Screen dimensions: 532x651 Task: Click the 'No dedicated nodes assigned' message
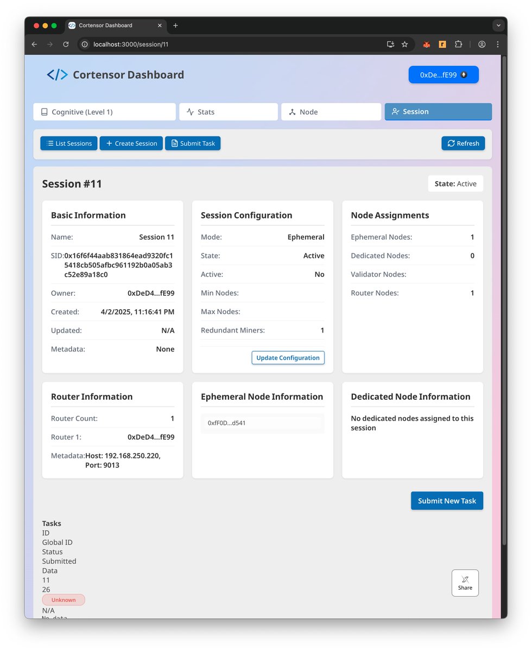point(412,423)
